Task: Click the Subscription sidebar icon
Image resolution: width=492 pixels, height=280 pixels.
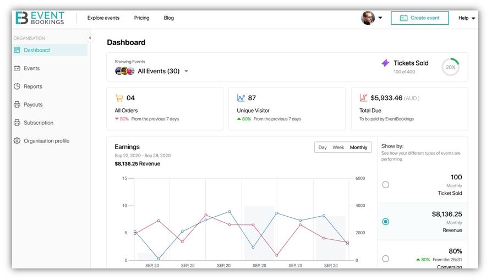Action: (x=17, y=123)
